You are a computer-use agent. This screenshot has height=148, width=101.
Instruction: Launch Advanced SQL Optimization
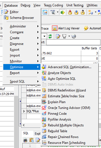70,67
